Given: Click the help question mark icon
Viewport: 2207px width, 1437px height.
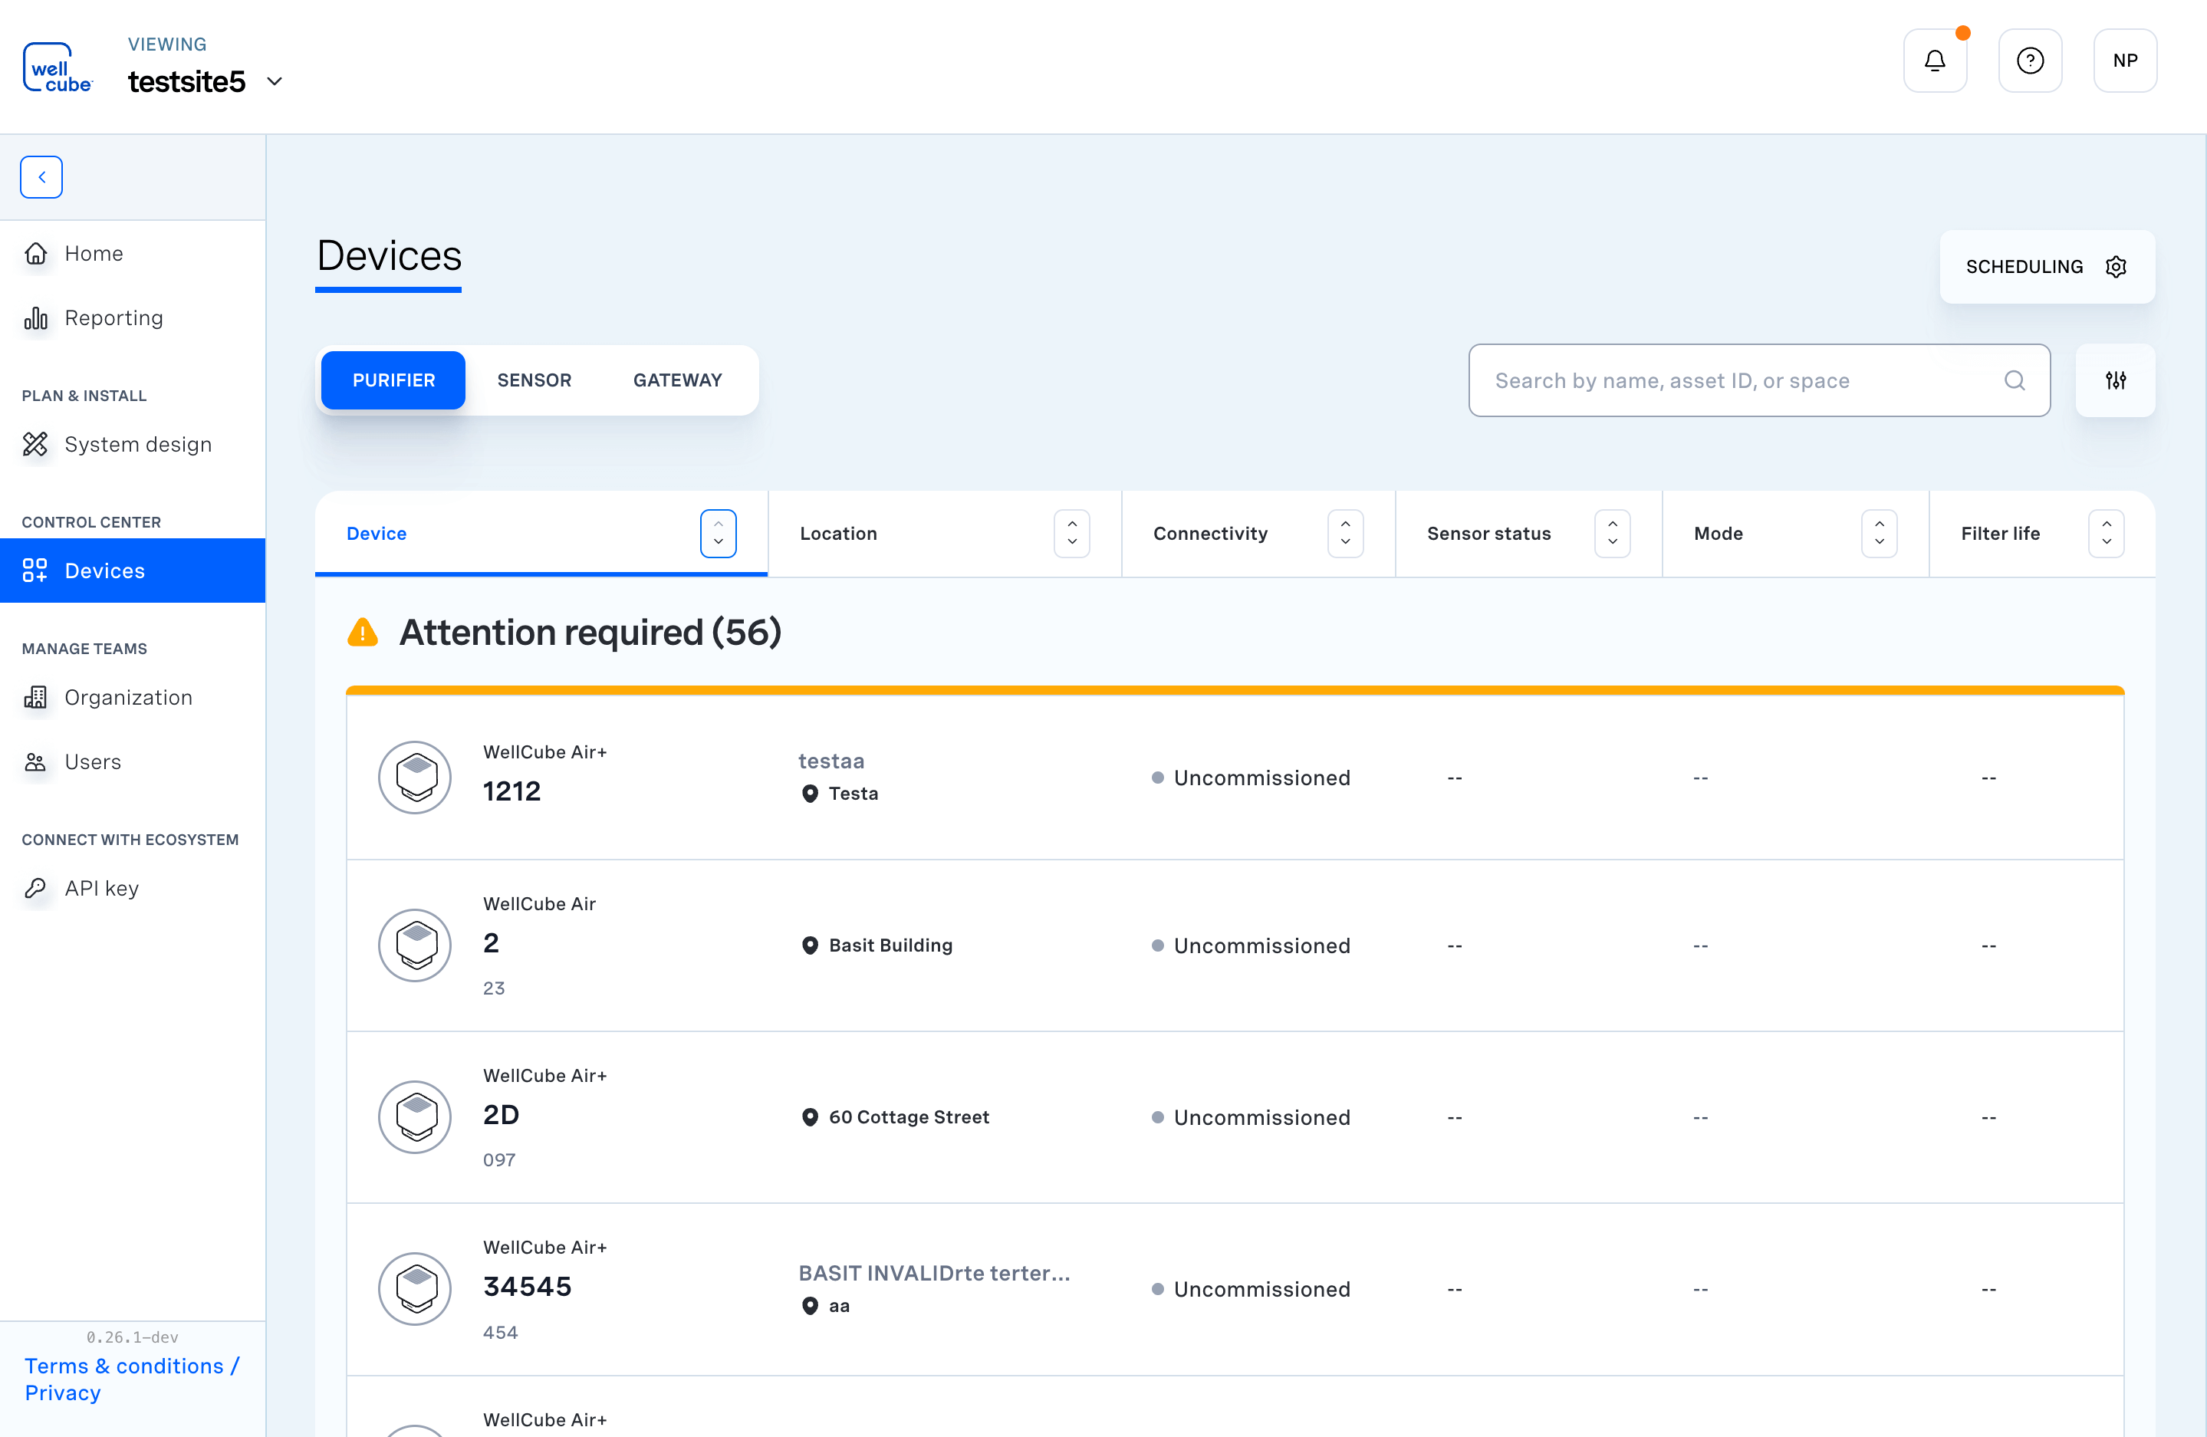Looking at the screenshot, I should coord(2031,61).
